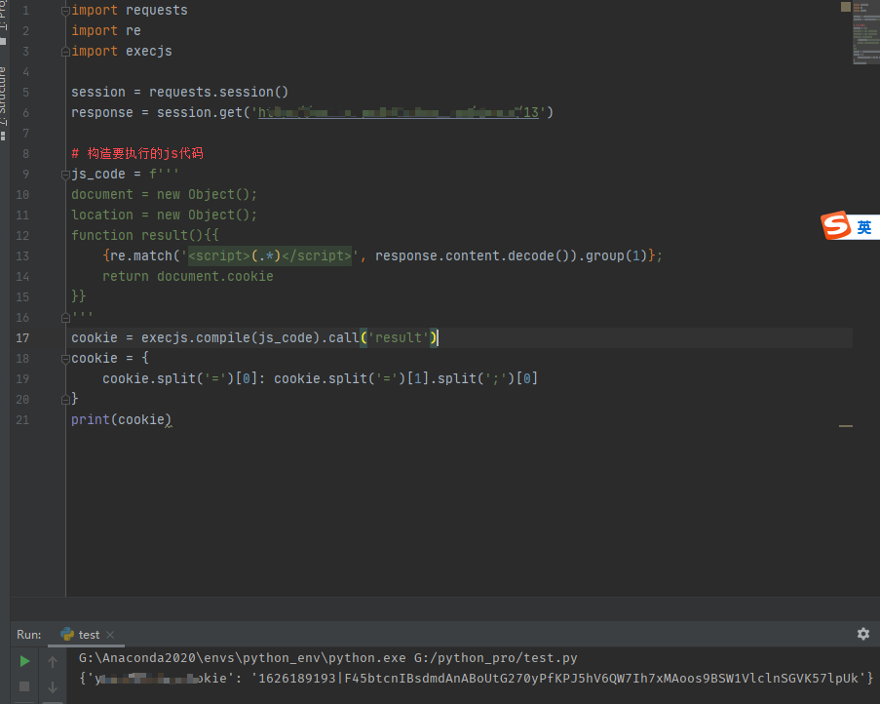Viewport: 880px width, 704px height.
Task: Click the down arrow in Run panel
Action: [53, 687]
